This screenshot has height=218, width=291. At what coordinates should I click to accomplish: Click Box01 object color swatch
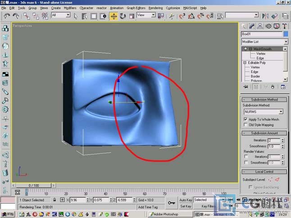[286, 34]
